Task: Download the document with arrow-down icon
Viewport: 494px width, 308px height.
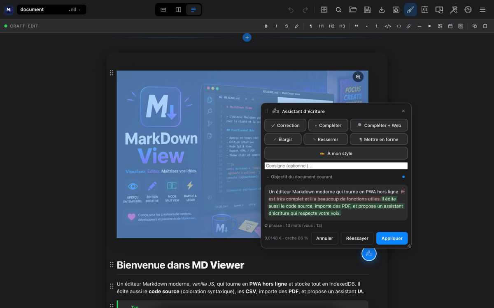Action: [x=382, y=9]
